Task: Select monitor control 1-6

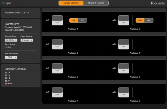Action: pyautogui.click(x=6, y=78)
